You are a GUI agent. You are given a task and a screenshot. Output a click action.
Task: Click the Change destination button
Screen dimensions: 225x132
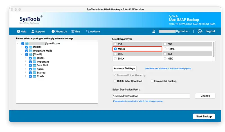pyautogui.click(x=205, y=96)
